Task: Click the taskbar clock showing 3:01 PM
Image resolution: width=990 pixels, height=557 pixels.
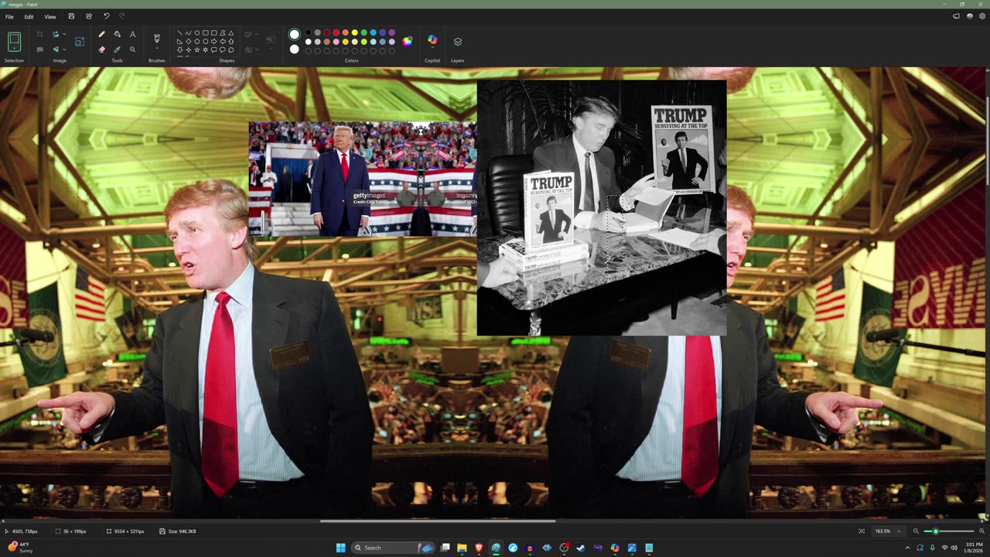Action: [974, 548]
